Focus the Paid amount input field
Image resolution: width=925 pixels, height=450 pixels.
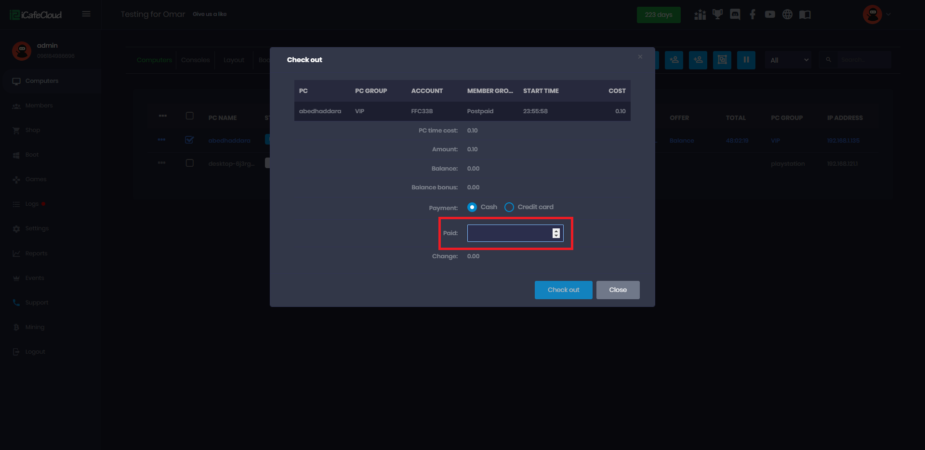[x=508, y=233]
